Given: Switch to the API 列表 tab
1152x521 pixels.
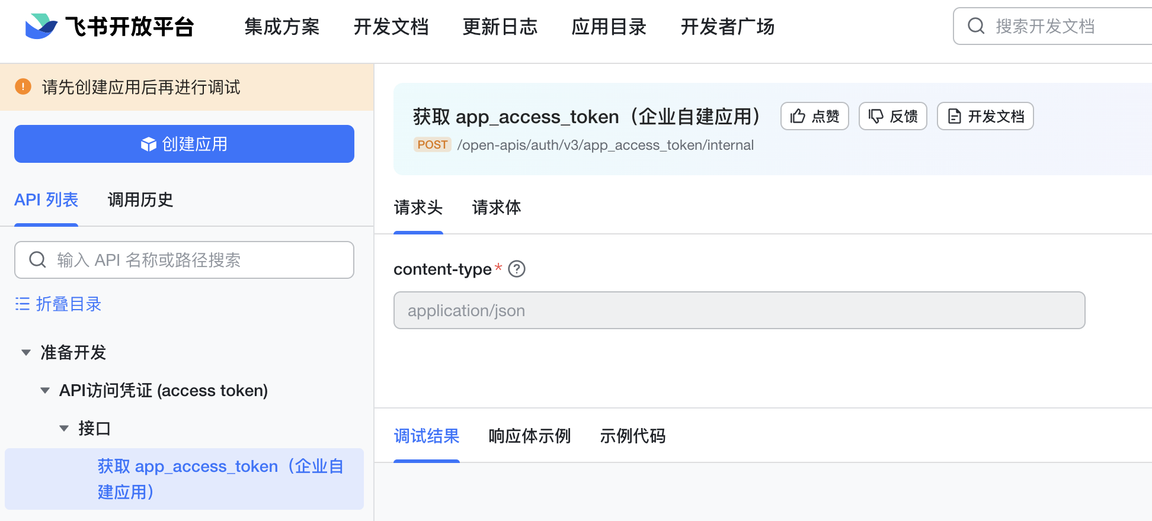Looking at the screenshot, I should point(46,200).
